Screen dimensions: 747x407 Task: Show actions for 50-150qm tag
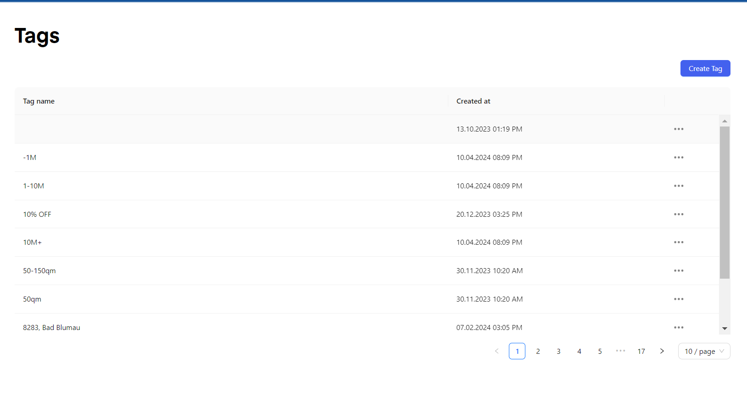pos(679,271)
